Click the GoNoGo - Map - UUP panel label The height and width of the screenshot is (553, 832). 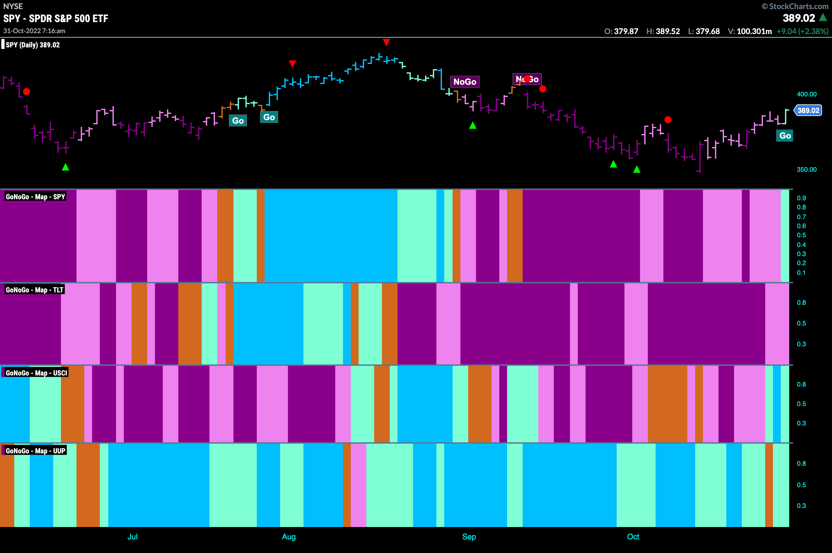pyautogui.click(x=35, y=451)
